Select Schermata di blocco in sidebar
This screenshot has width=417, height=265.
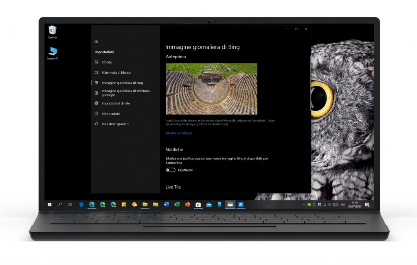coord(116,72)
